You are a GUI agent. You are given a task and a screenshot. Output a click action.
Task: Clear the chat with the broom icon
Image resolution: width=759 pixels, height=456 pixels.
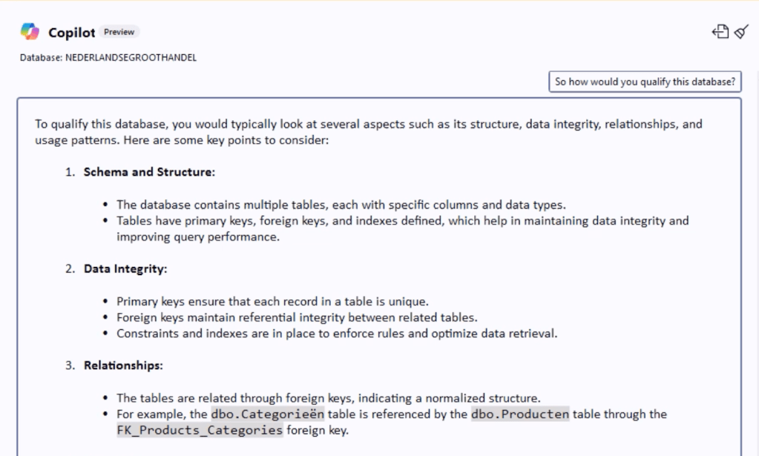point(741,31)
